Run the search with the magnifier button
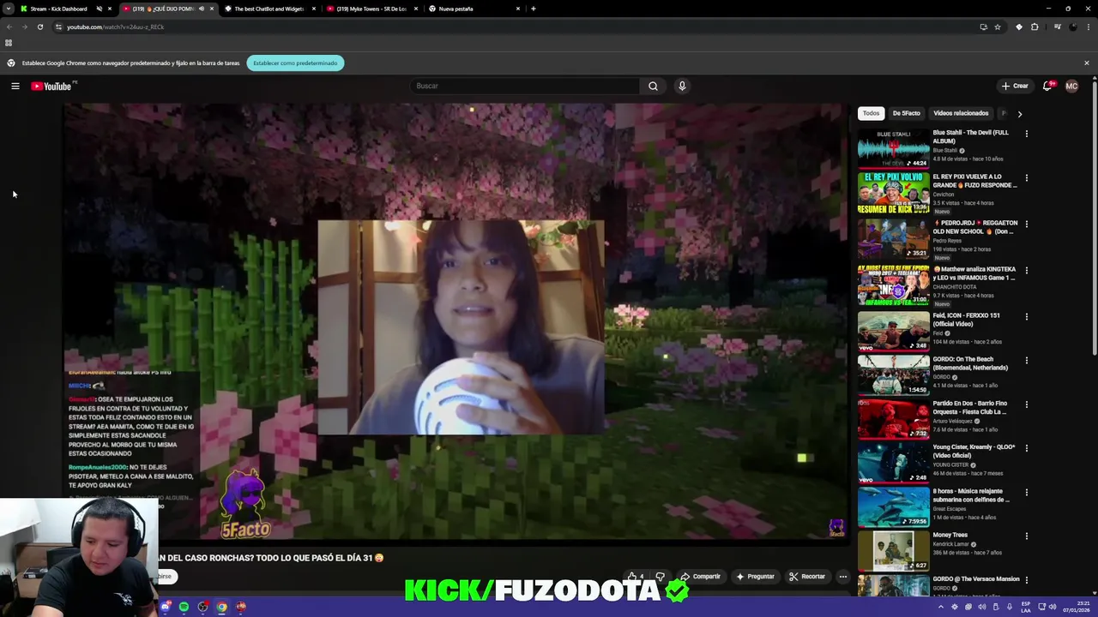The height and width of the screenshot is (617, 1098). pos(653,86)
